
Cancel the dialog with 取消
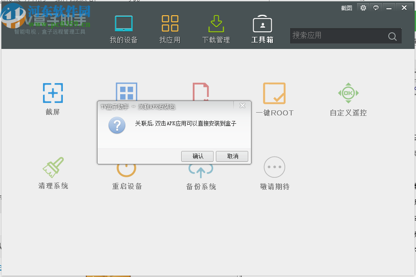tap(232, 156)
